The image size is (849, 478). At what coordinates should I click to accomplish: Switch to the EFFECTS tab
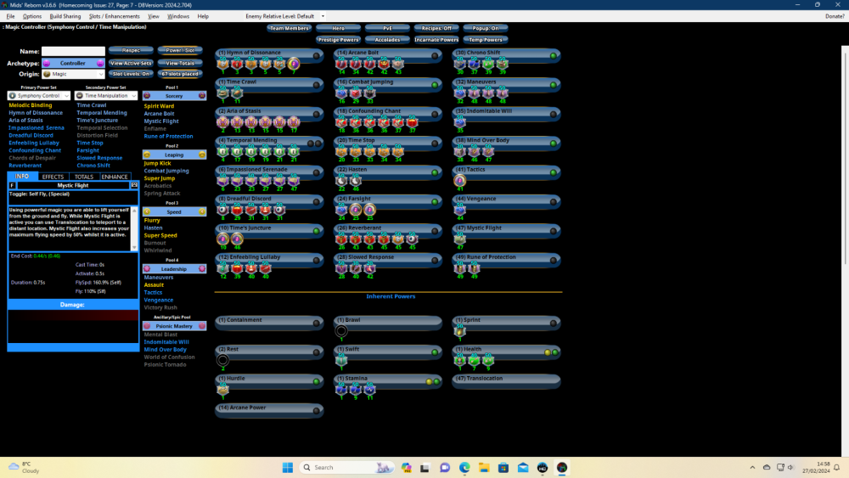(x=53, y=177)
